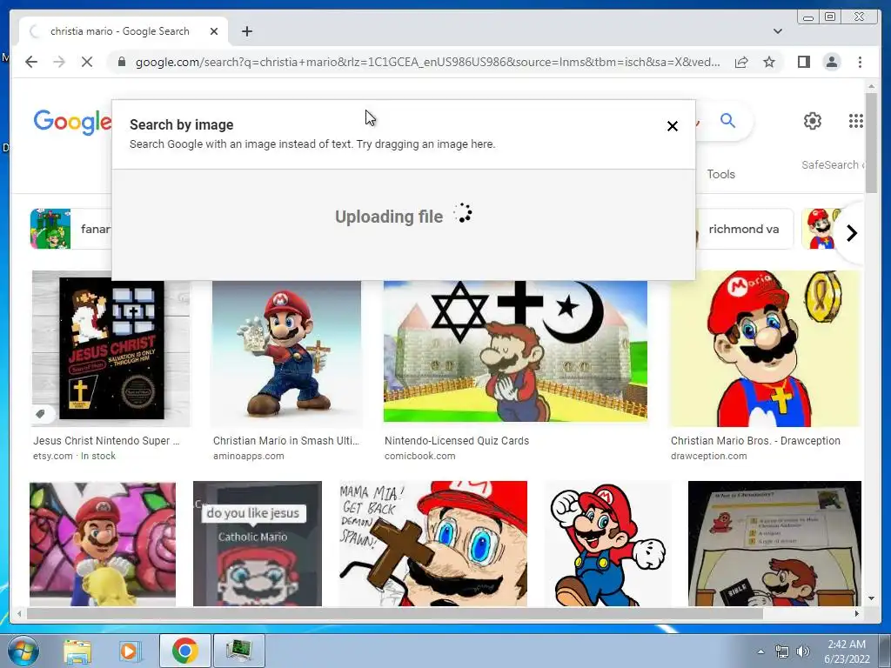Click the drawception.com source link

tap(708, 456)
